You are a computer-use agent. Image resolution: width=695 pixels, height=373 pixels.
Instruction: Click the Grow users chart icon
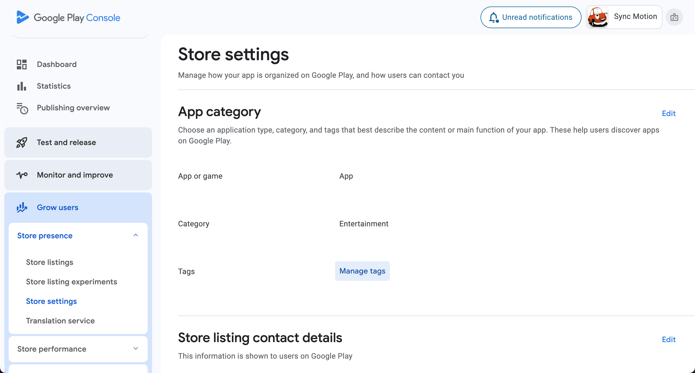(22, 207)
